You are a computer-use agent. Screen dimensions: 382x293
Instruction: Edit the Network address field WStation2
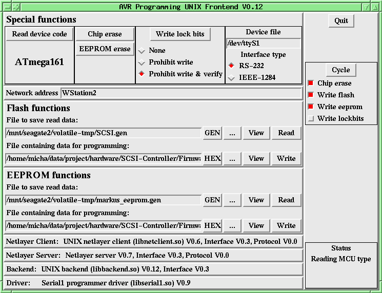point(181,93)
